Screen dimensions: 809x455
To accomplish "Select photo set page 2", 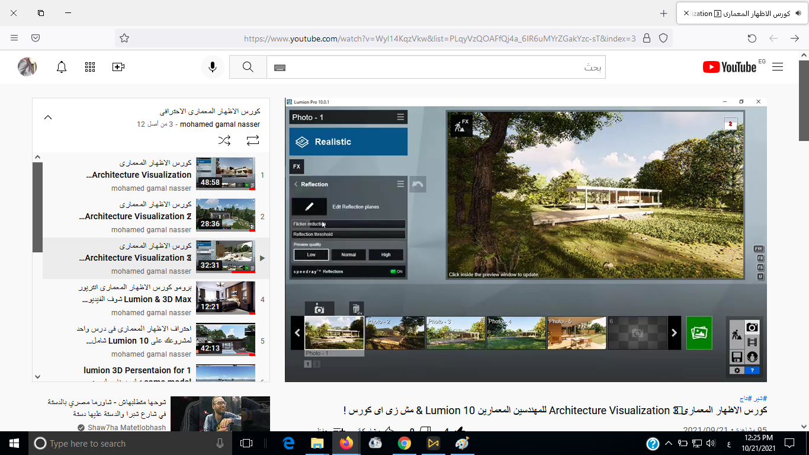I will click(x=316, y=364).
